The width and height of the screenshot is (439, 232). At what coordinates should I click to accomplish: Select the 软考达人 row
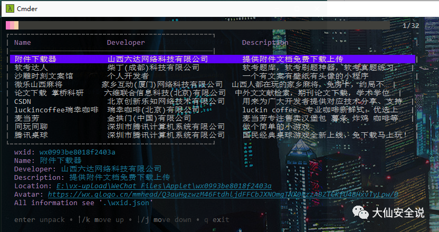click(x=212, y=67)
